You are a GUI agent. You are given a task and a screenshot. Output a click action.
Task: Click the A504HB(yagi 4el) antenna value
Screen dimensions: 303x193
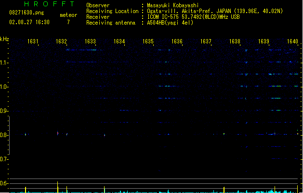click(x=170, y=23)
